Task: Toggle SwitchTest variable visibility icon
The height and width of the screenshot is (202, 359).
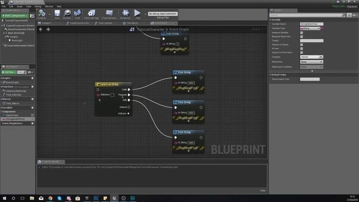Action: click(33, 115)
